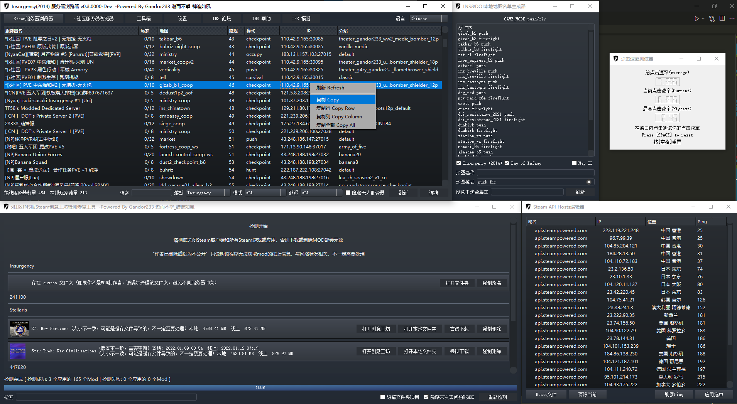Image resolution: width=737 pixels, height=404 pixels.
Task: Switch to the INS 论坛 tab
Action: (x=221, y=19)
